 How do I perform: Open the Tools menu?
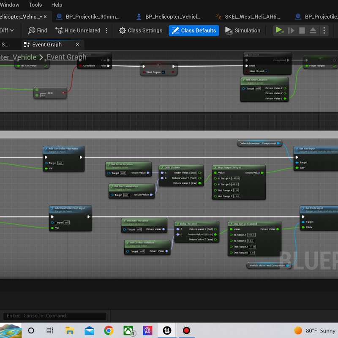point(35,5)
